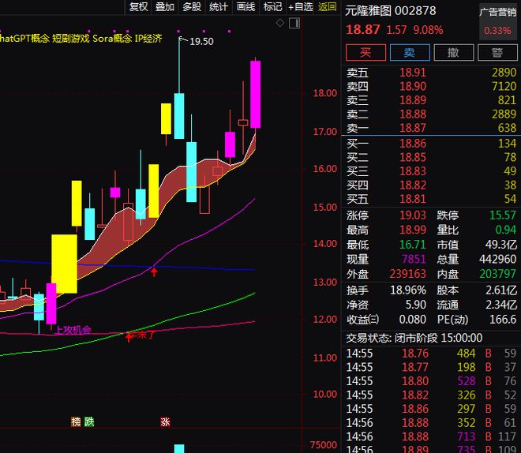The height and width of the screenshot is (453, 521).
Task: Click the 最高 value 18.99
Action: point(413,230)
